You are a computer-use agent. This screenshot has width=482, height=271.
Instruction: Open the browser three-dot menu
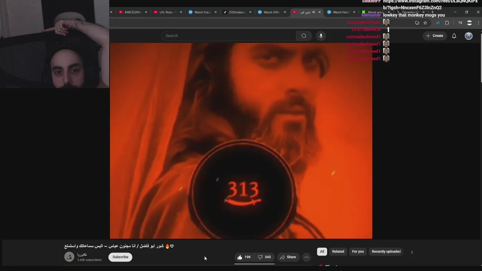click(x=479, y=23)
